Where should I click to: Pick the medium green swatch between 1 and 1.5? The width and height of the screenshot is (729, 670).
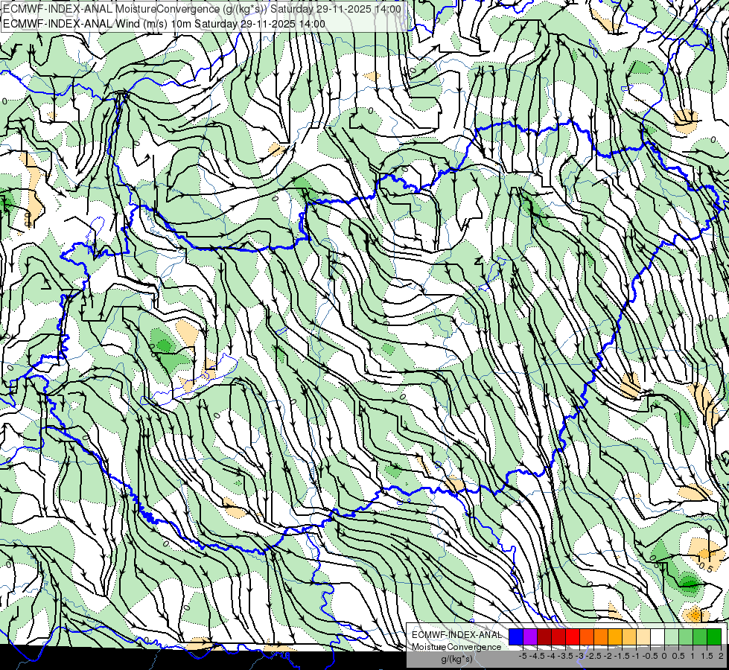700,637
